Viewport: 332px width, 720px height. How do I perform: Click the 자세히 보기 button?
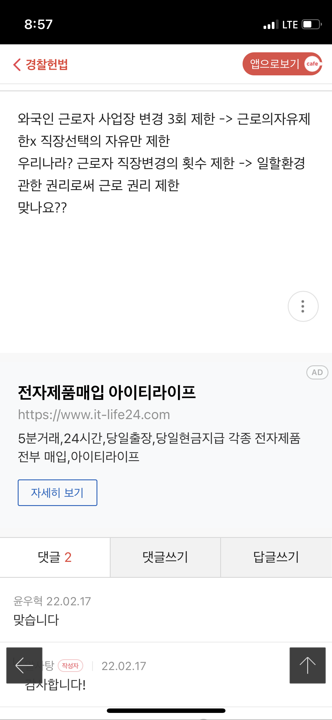[58, 493]
